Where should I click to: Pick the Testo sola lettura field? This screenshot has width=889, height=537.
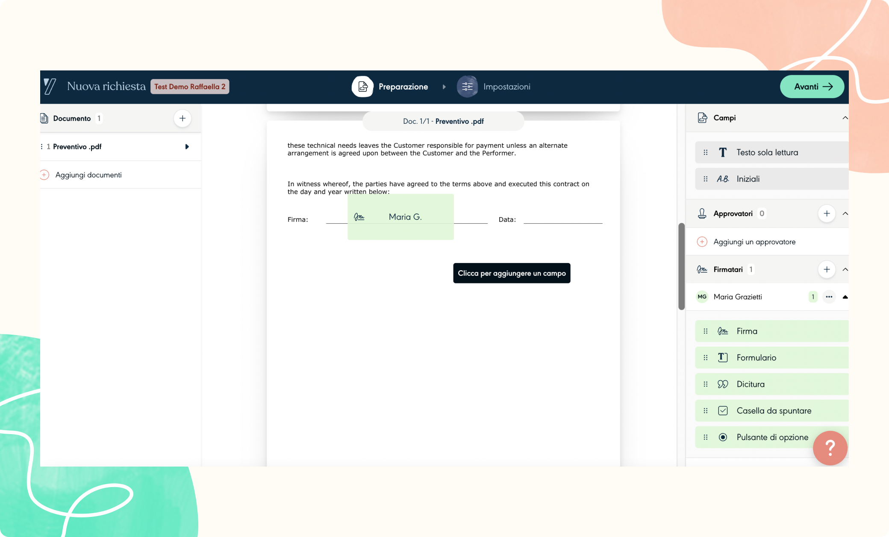(767, 152)
